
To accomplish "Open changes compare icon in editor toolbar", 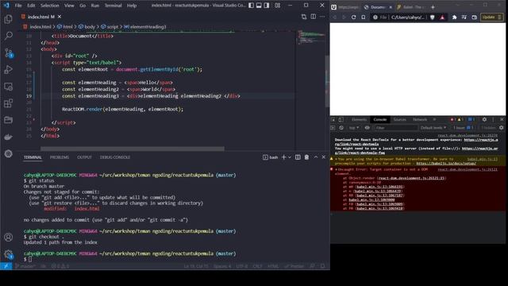I will tap(304, 17).
